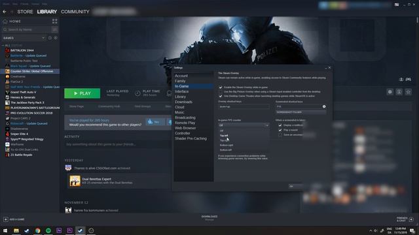Select Grand Theft Auto V in game list
419x235 pixels.
pyautogui.click(x=24, y=92)
